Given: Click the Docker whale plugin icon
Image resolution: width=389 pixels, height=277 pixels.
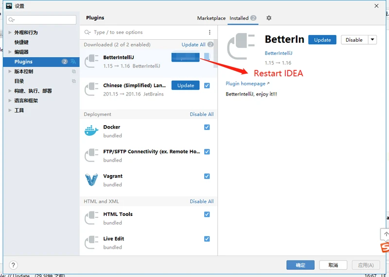Looking at the screenshot, I should point(91,131).
